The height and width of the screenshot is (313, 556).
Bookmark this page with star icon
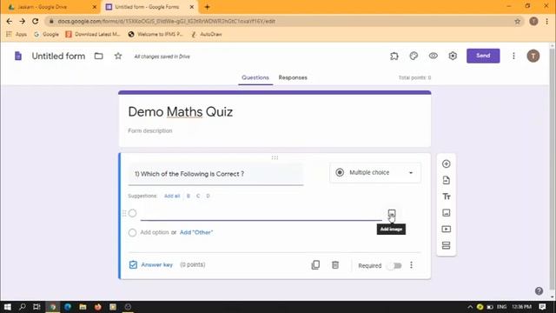coord(518,21)
